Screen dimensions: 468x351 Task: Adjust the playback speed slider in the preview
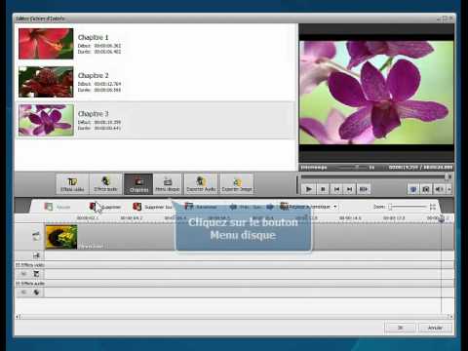(x=354, y=168)
